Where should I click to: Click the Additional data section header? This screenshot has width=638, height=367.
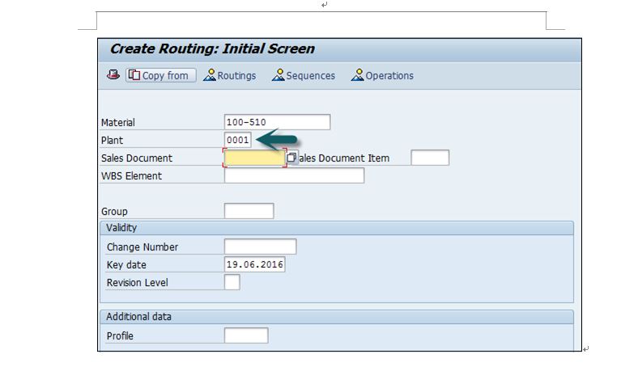tap(337, 317)
